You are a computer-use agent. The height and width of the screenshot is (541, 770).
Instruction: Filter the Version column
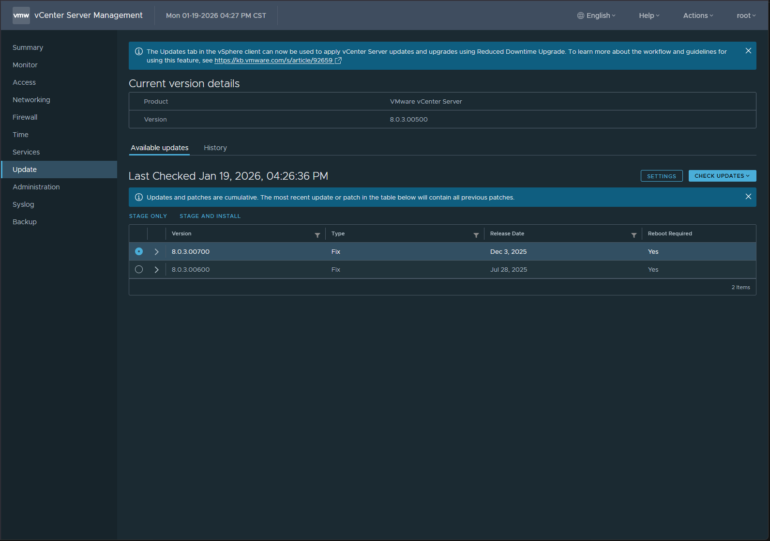pos(317,235)
